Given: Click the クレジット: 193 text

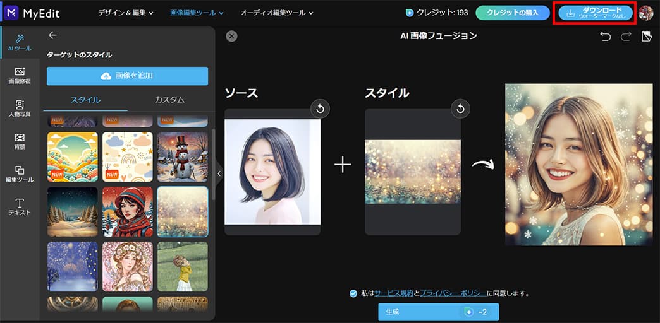Looking at the screenshot, I should click(x=442, y=13).
